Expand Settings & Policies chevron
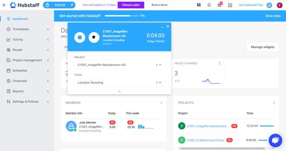The width and height of the screenshot is (286, 151). click(48, 101)
